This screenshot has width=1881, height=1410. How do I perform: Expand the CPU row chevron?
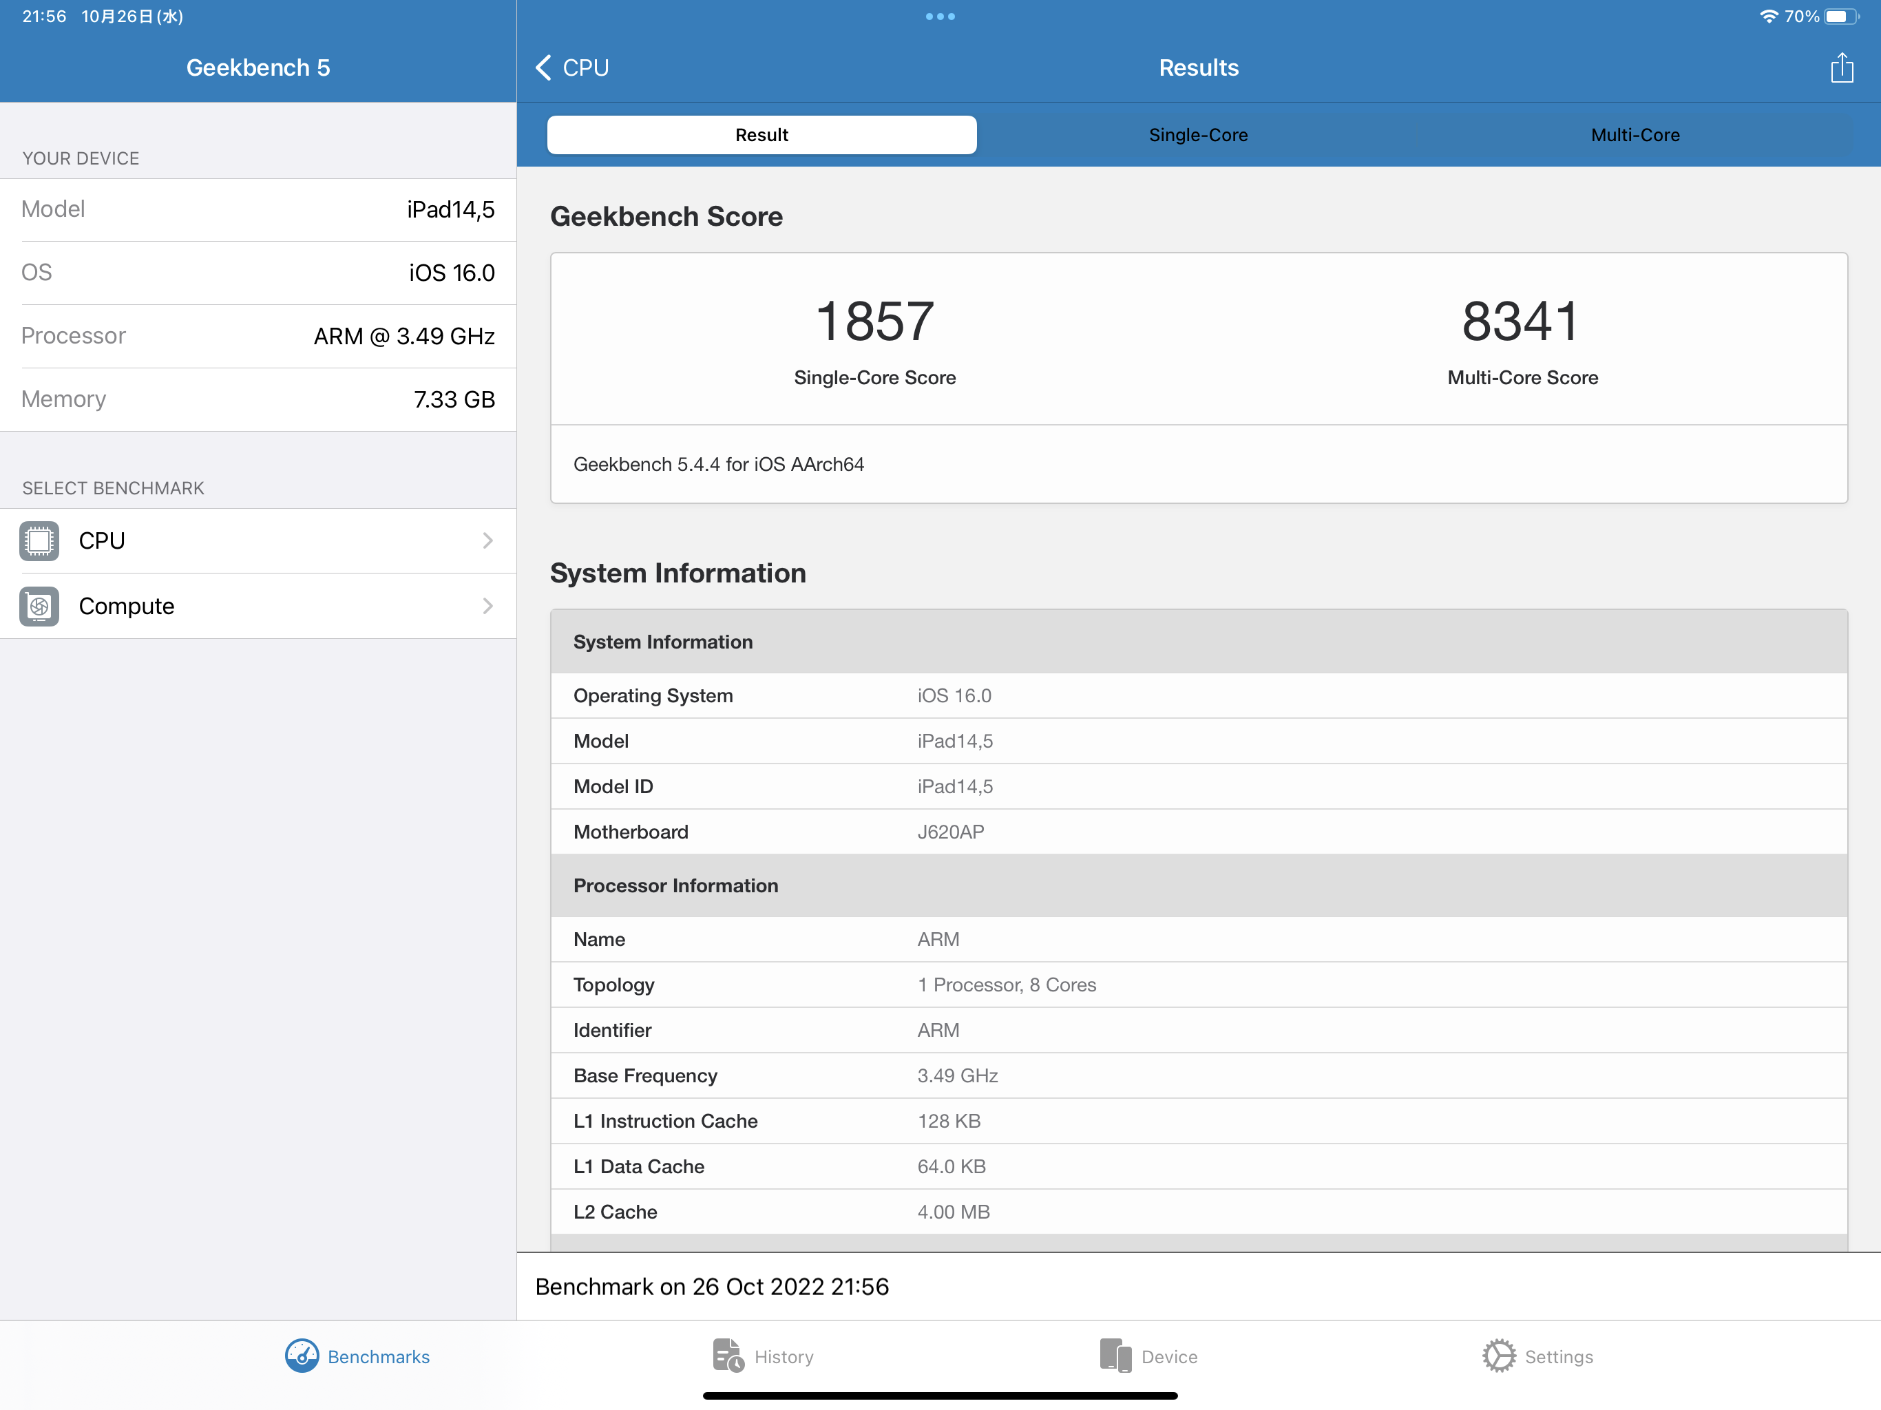(488, 541)
